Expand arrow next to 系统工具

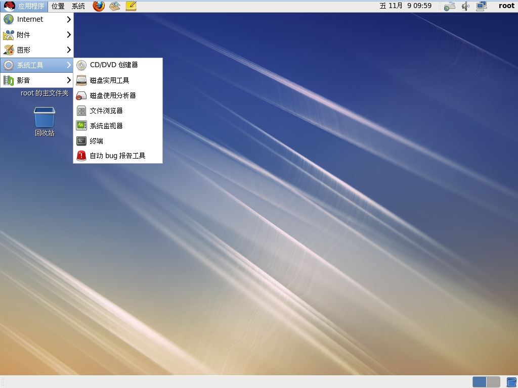[x=69, y=65]
